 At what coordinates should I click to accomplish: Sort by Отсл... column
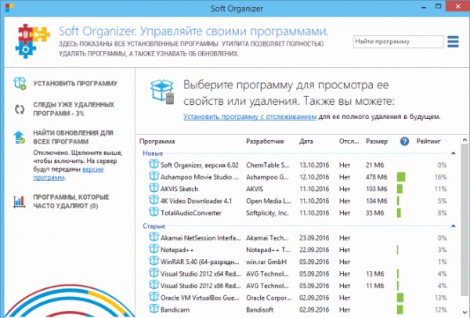click(349, 142)
